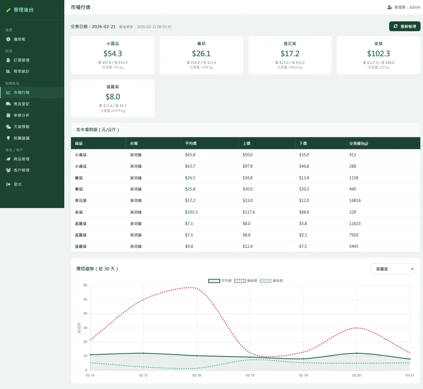
Task: Click the 天氣預報 cloud icon
Action: (x=8, y=127)
